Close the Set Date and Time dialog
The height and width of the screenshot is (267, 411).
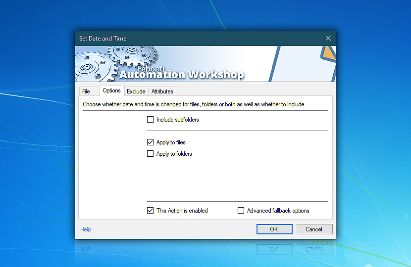pos(328,38)
